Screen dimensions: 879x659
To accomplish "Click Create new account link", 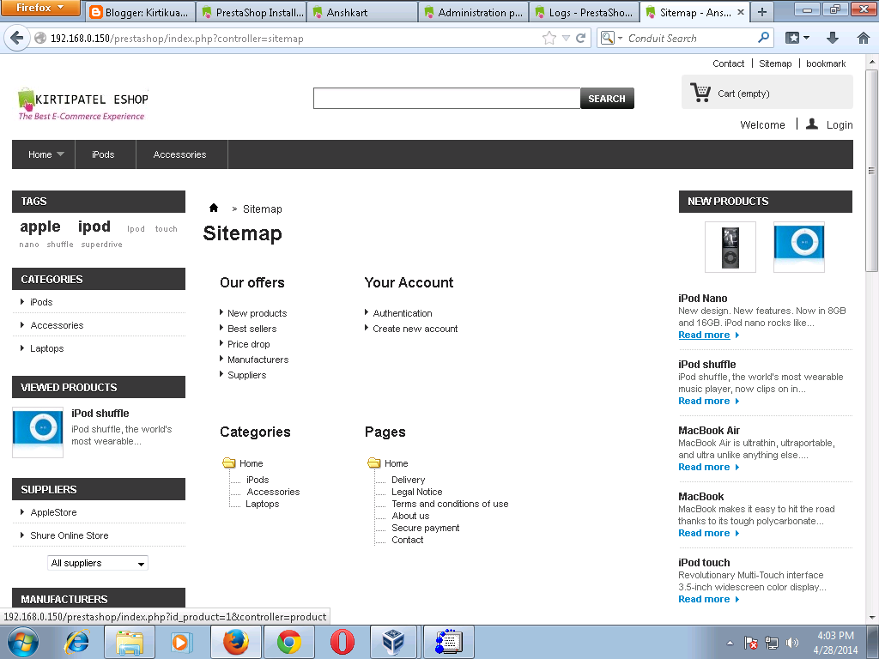I will coord(415,329).
